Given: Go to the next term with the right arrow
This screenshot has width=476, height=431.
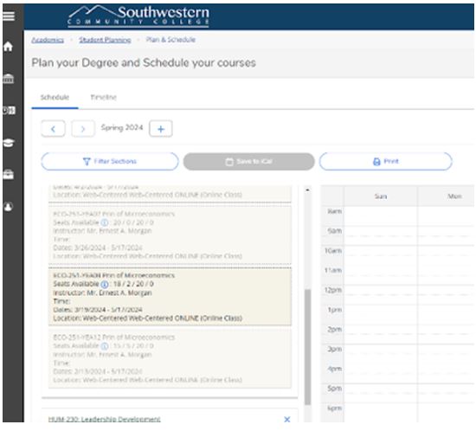Looking at the screenshot, I should coord(83,129).
